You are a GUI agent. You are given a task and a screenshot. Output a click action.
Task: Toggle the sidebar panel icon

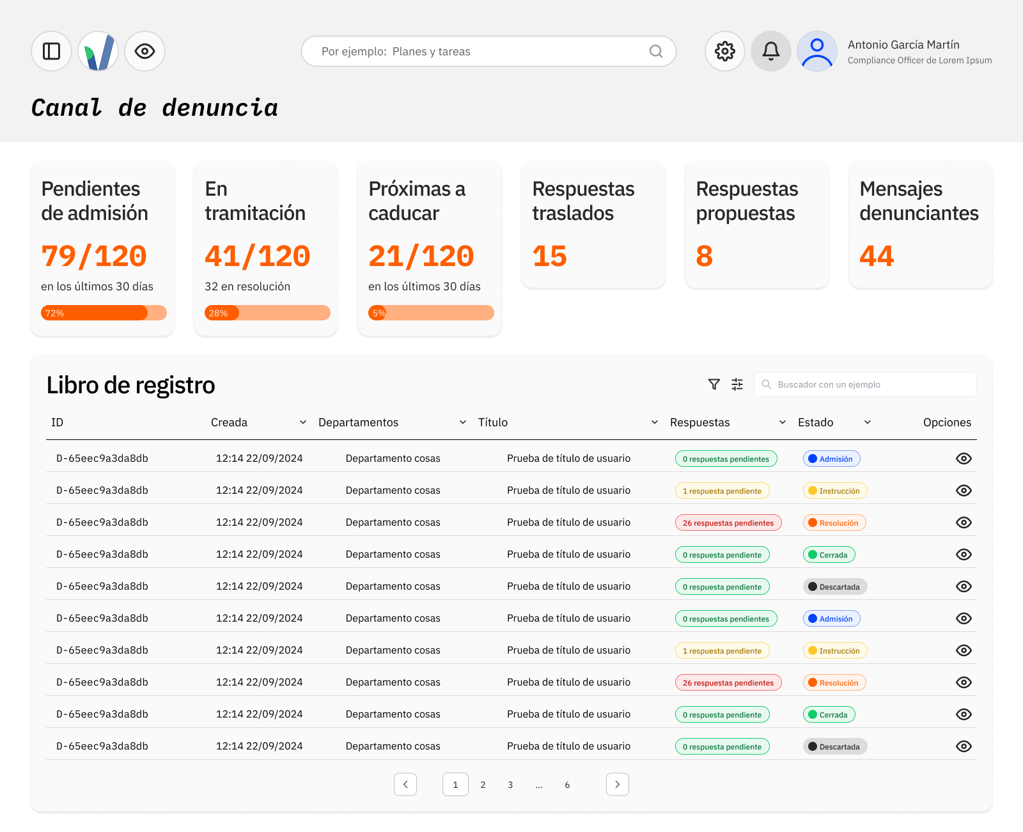51,51
